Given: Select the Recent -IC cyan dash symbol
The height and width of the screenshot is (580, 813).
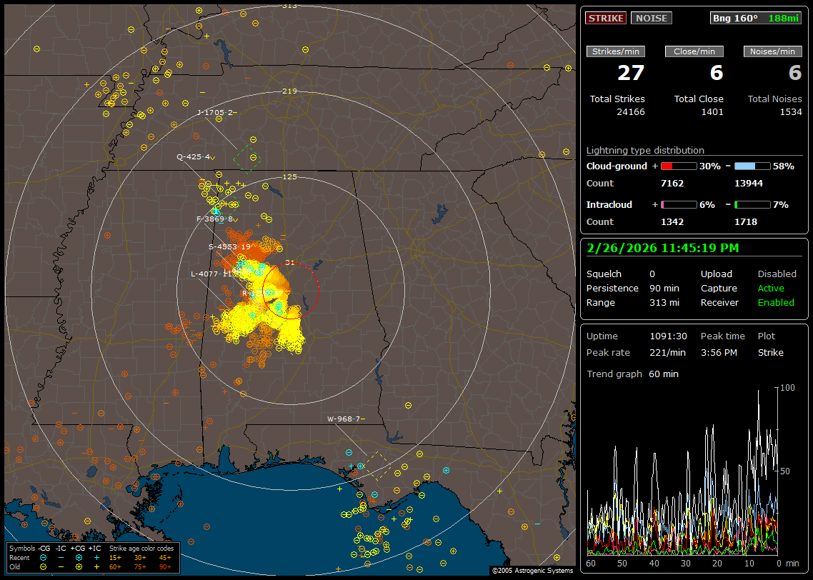Looking at the screenshot, I should pos(61,557).
